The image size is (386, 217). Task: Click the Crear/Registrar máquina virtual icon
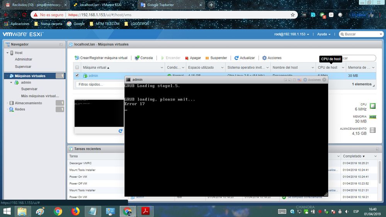pyautogui.click(x=77, y=58)
